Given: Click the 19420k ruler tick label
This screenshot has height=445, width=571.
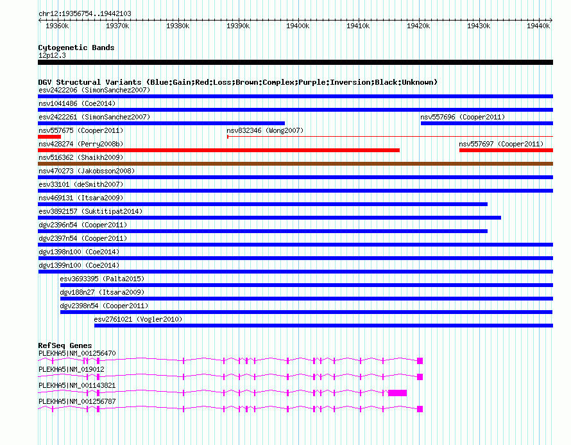Looking at the screenshot, I should pos(418,26).
